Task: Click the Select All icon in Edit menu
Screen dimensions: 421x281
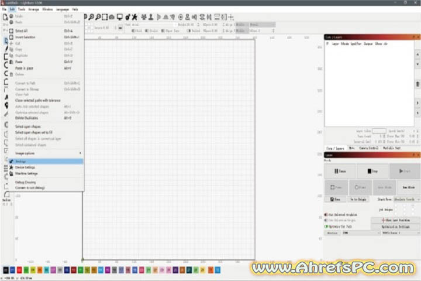Action: pyautogui.click(x=11, y=30)
